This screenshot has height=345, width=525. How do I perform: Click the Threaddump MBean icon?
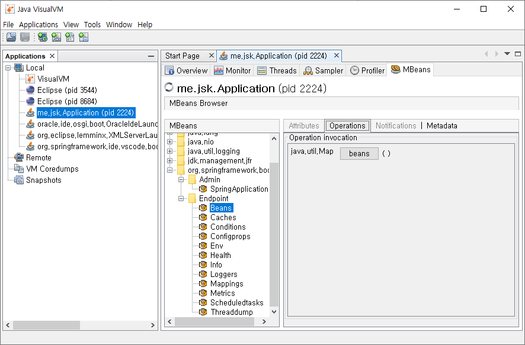coord(203,312)
